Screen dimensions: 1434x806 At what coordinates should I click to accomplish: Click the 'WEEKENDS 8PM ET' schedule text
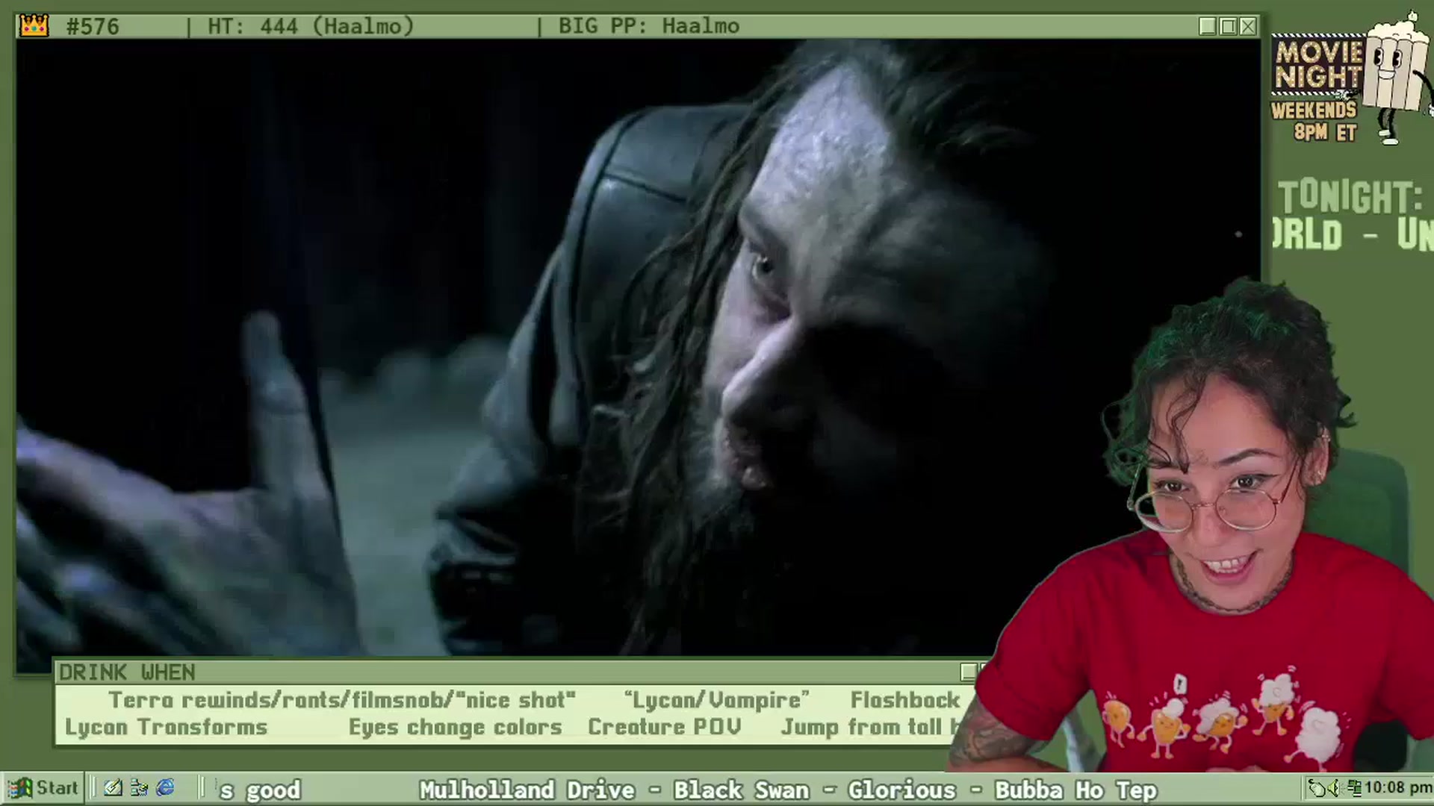click(1314, 122)
